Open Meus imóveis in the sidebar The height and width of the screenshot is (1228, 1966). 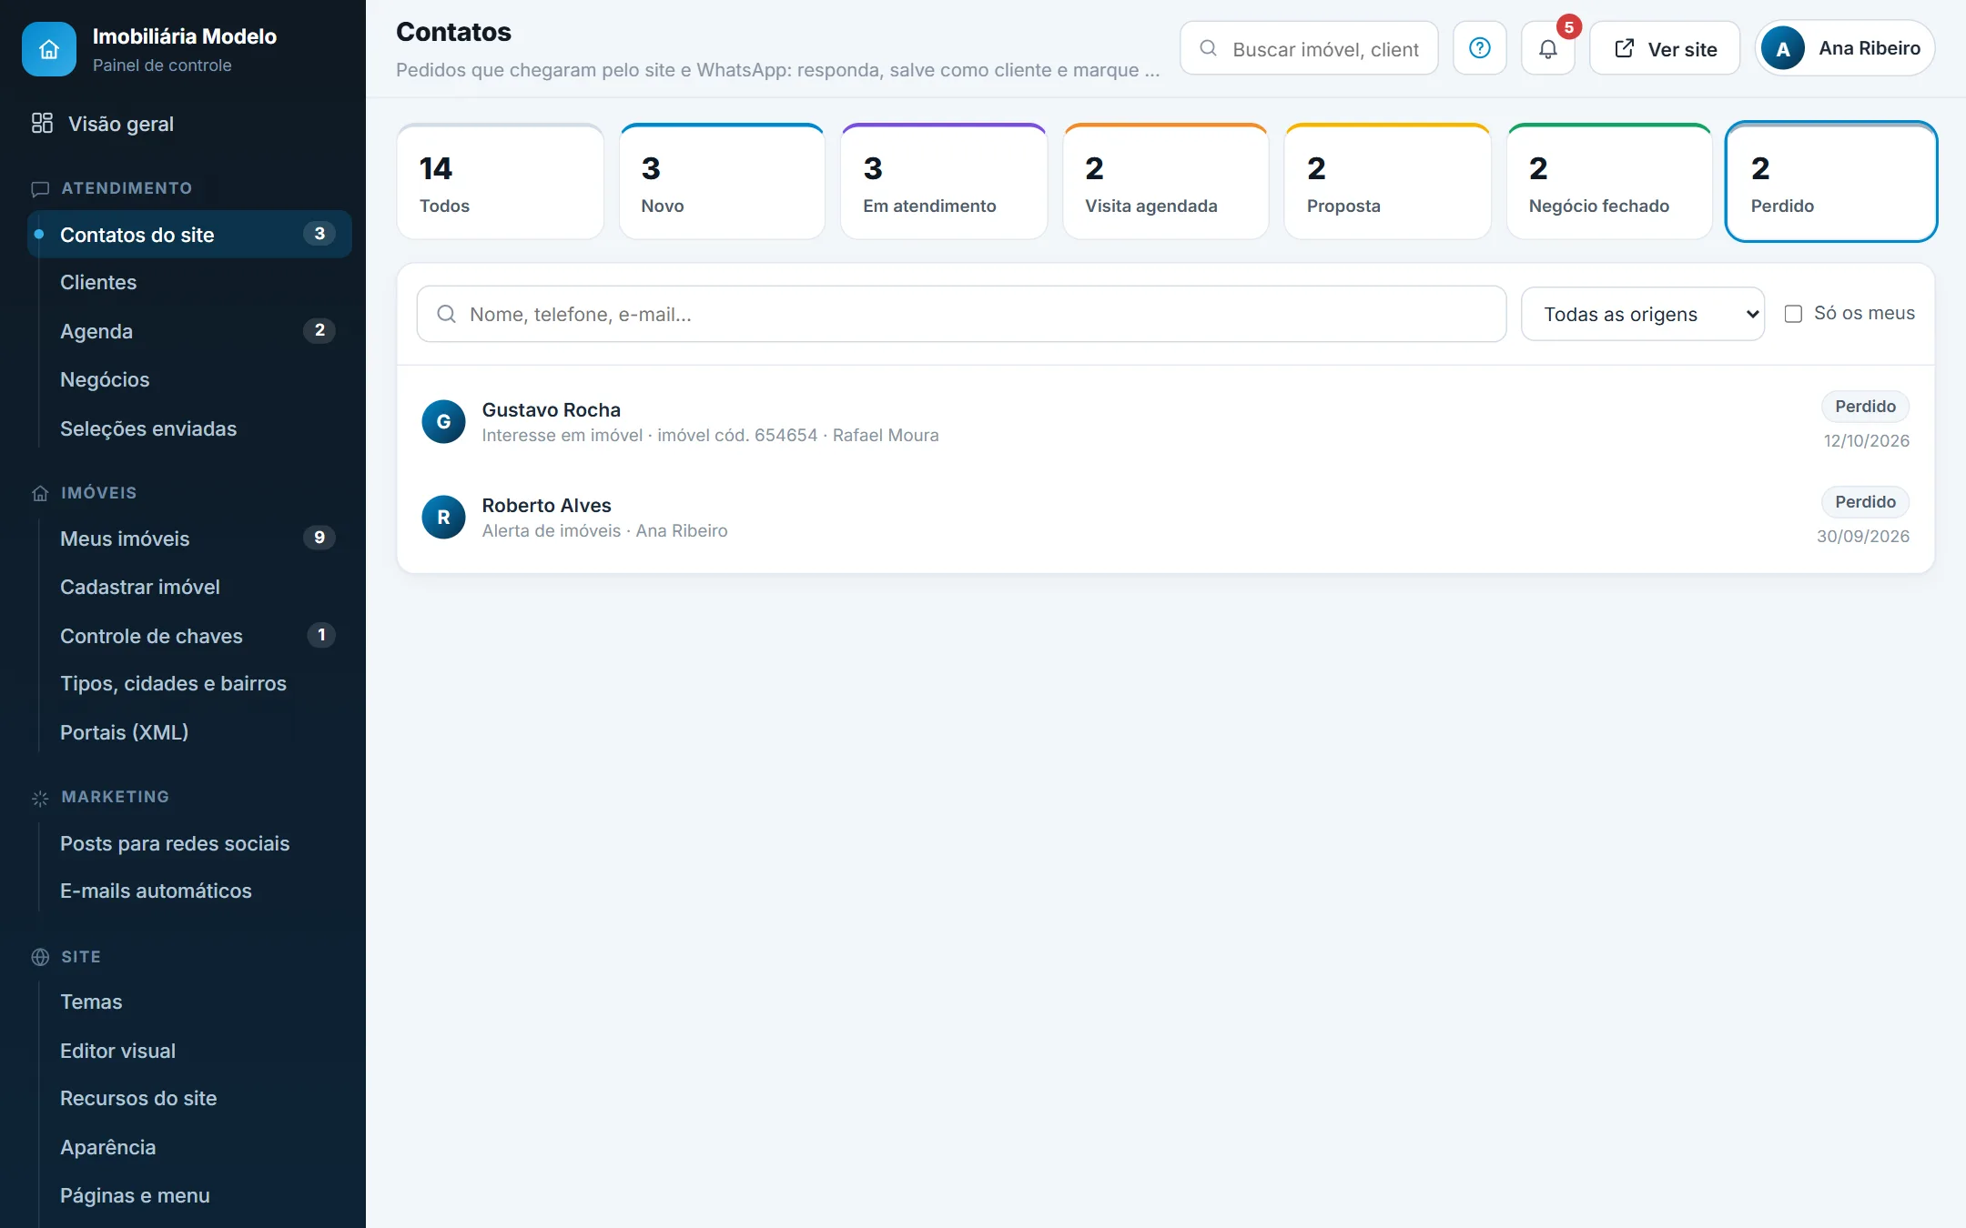pyautogui.click(x=189, y=539)
